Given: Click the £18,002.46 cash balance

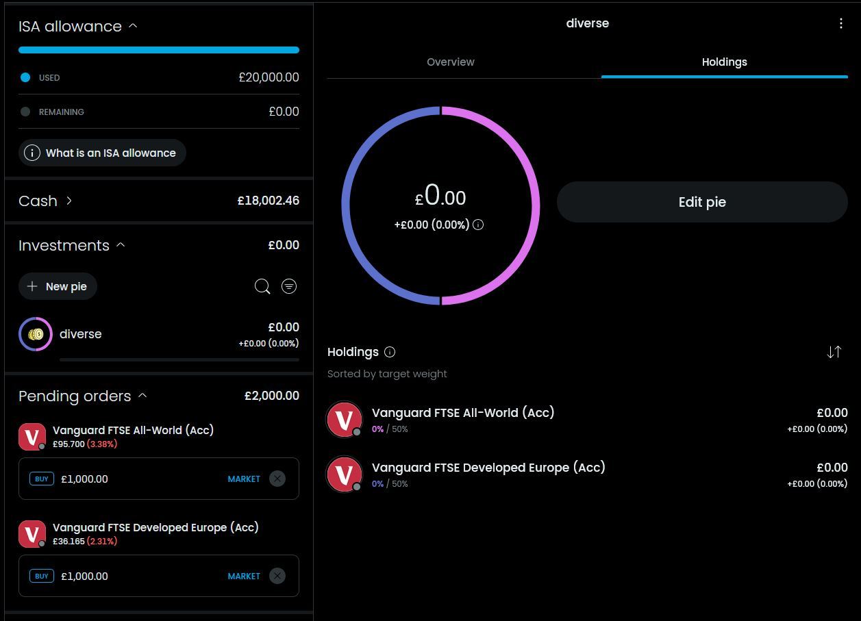Looking at the screenshot, I should [269, 201].
